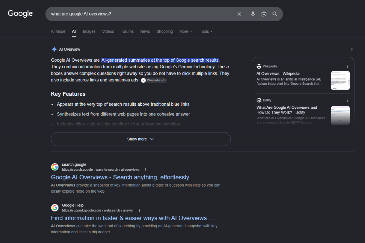Open 'Google AI Overviews - Search anything, effortlessly' link
The image size is (365, 243).
coord(120,177)
